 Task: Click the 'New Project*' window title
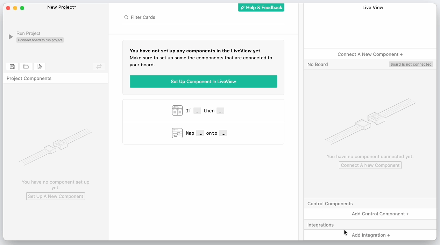pyautogui.click(x=62, y=7)
